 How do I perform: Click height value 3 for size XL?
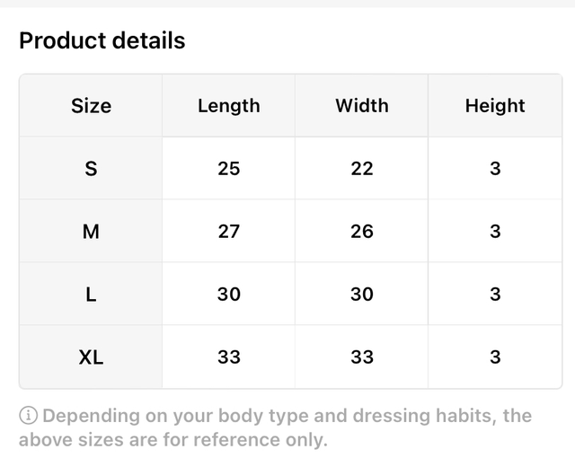point(495,357)
